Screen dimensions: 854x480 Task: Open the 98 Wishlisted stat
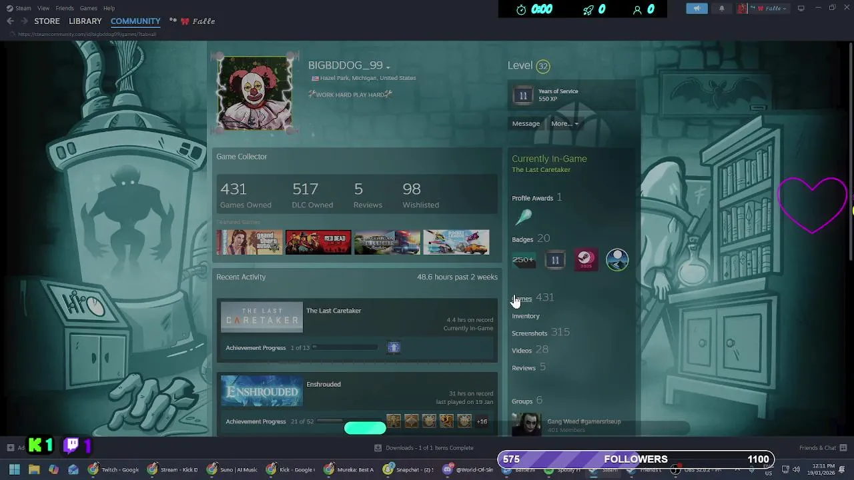420,195
